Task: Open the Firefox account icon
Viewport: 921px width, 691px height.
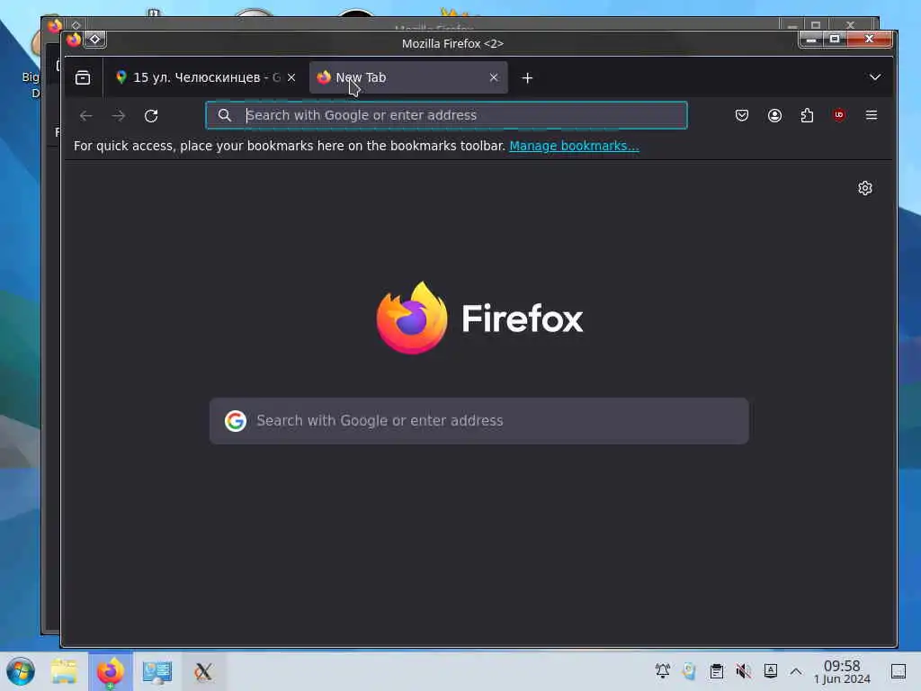Action: (774, 115)
